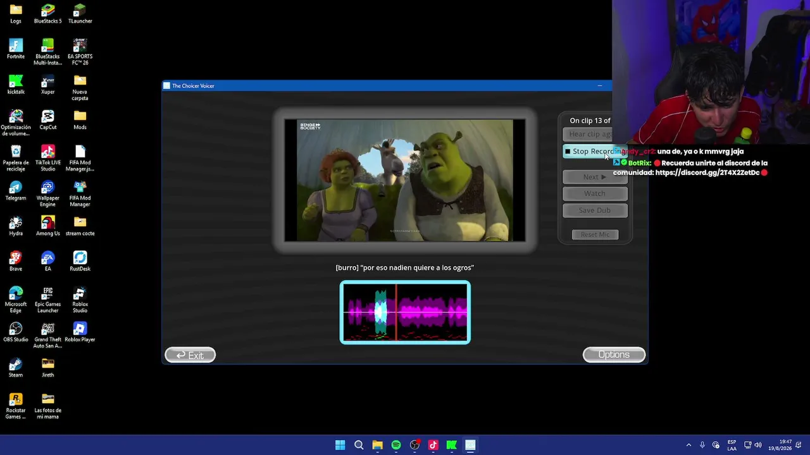
Task: Stop the current dub recording
Action: (x=595, y=152)
